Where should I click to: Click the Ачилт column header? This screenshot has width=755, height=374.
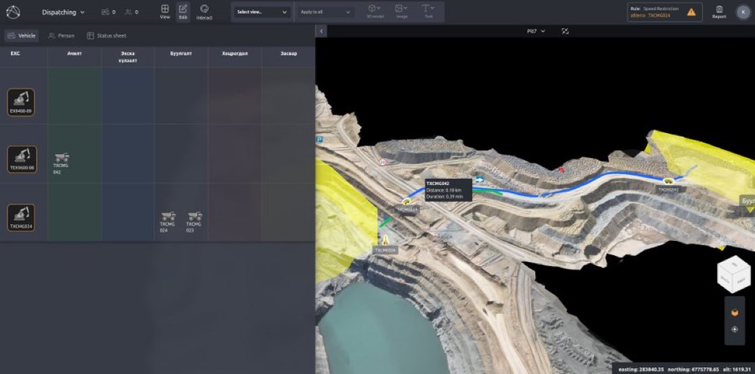point(74,53)
